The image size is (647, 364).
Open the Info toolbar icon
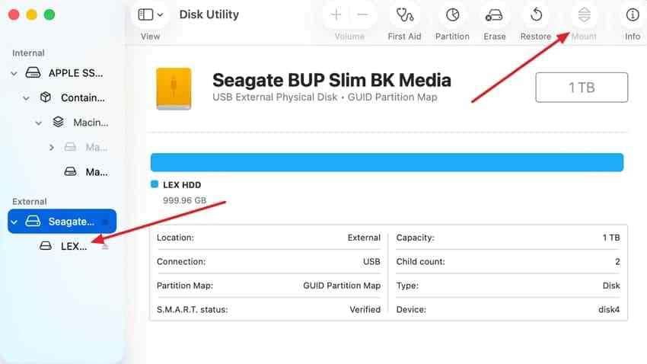[632, 15]
